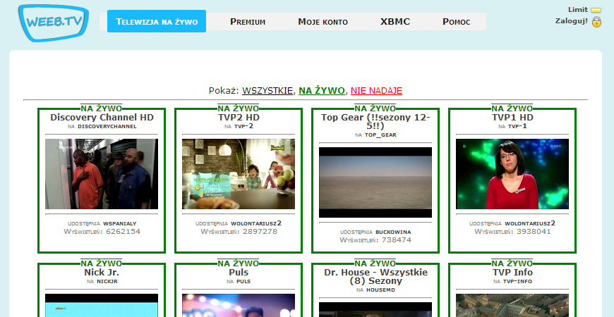Click the WEEB.TV logo
The image size is (614, 317).
[54, 23]
